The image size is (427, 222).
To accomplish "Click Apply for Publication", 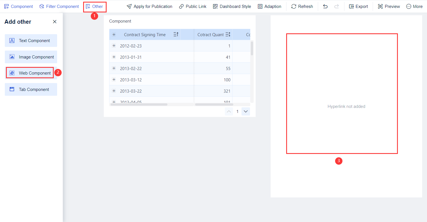I will pos(149,6).
